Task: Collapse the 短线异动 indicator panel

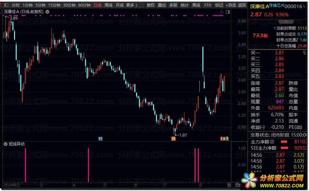Action: (x=6, y=144)
